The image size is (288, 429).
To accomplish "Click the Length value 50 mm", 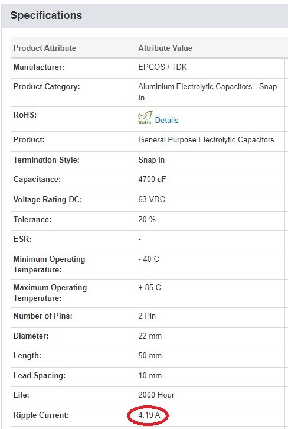I will 150,355.
